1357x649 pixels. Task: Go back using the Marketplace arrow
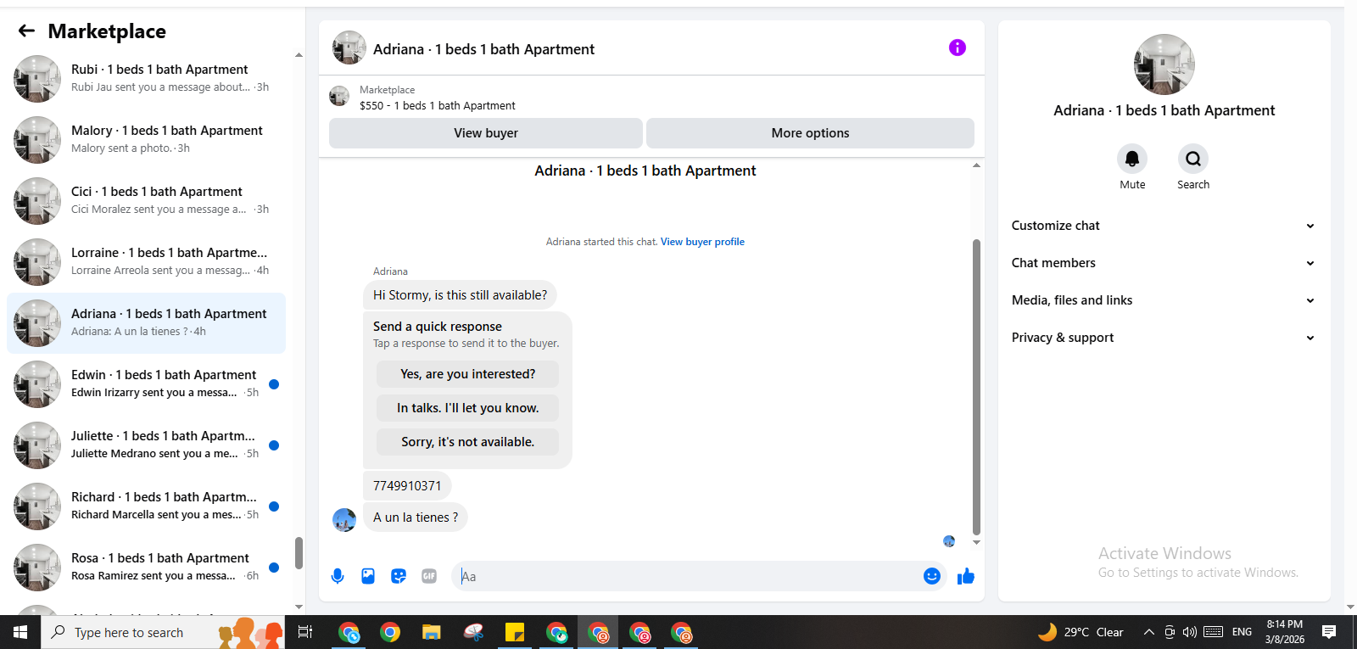(x=26, y=31)
